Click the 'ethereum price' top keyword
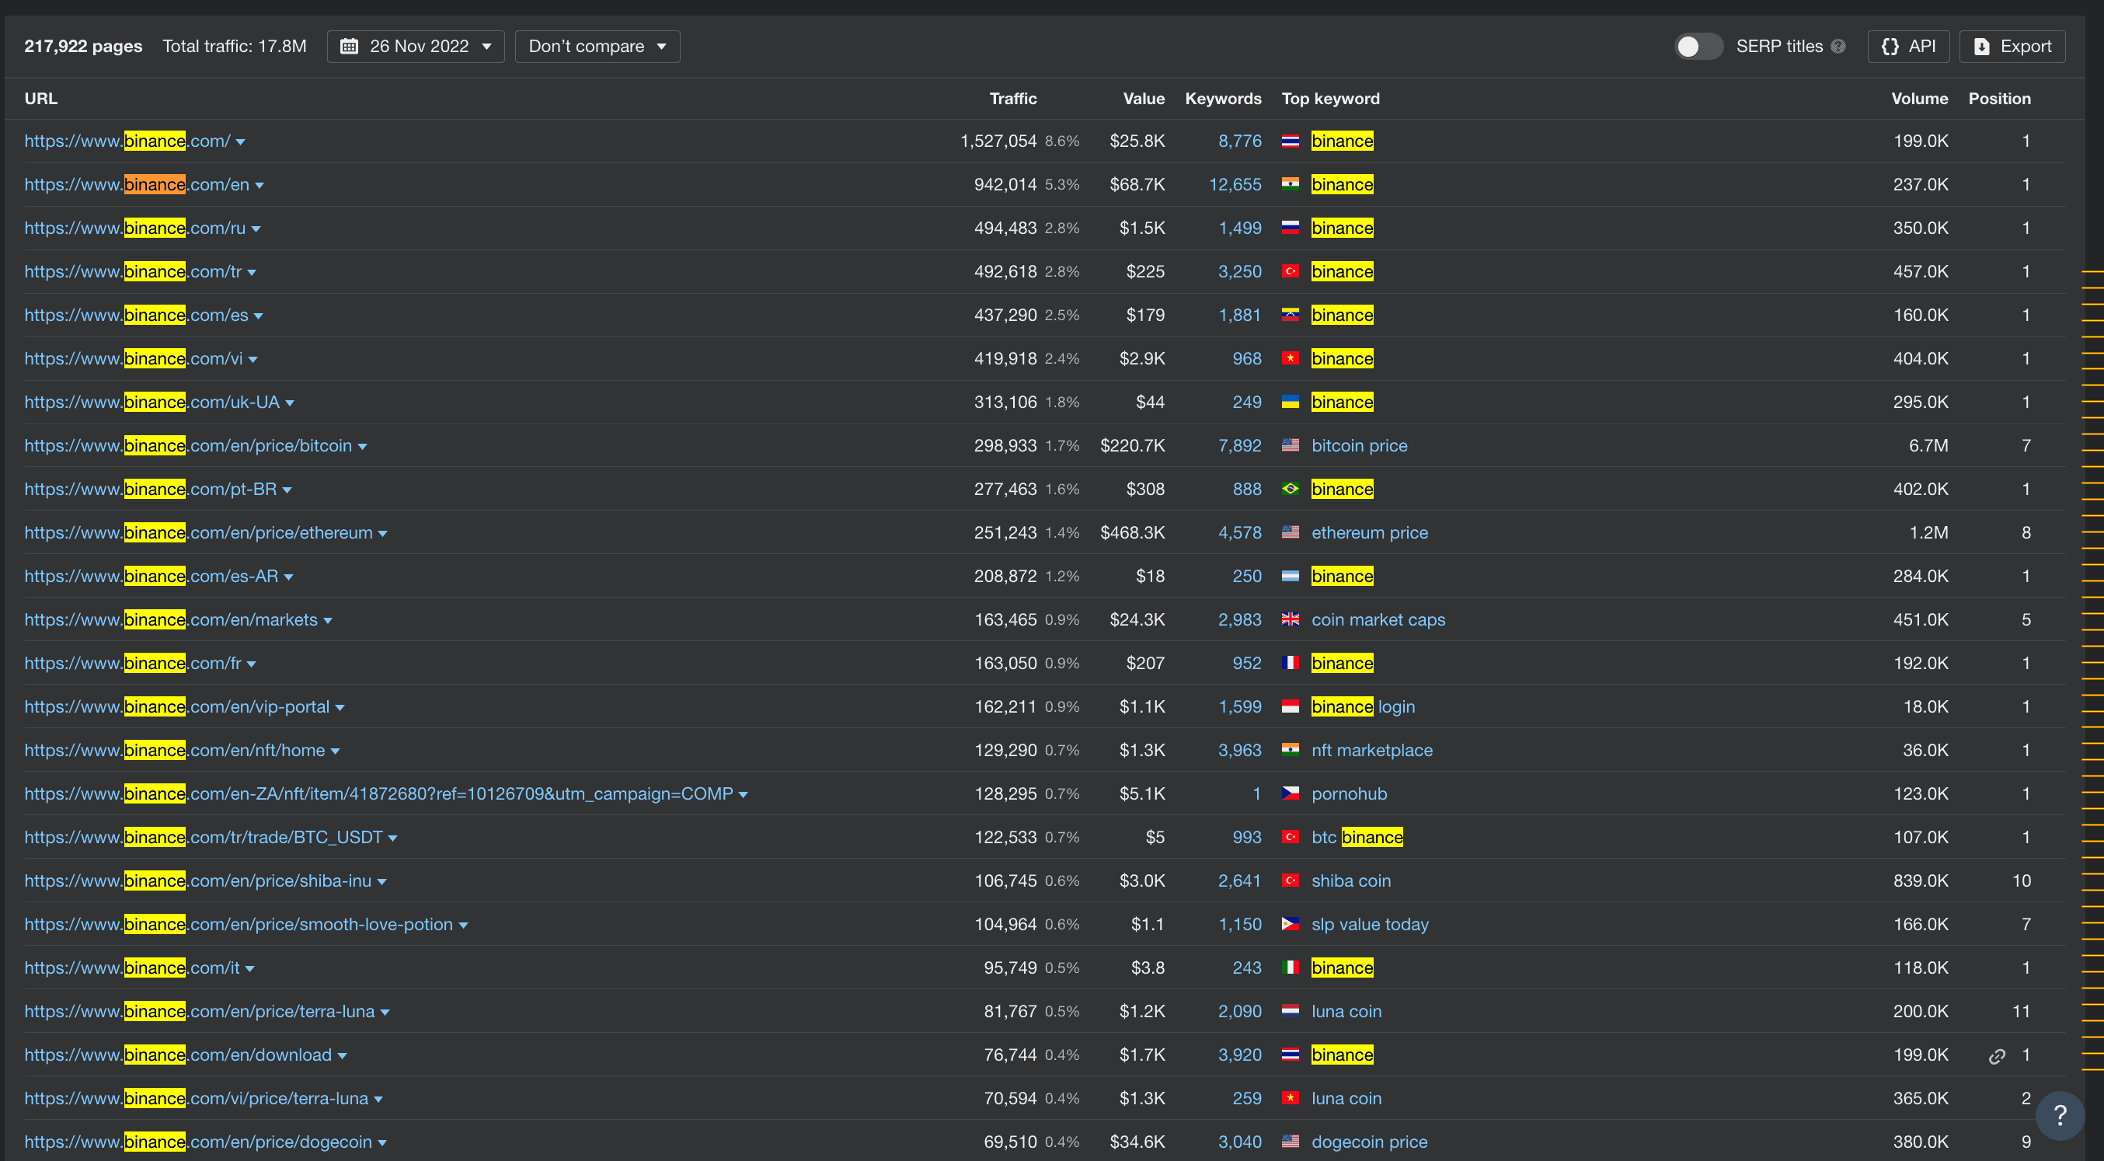The image size is (2104, 1161). pos(1369,532)
